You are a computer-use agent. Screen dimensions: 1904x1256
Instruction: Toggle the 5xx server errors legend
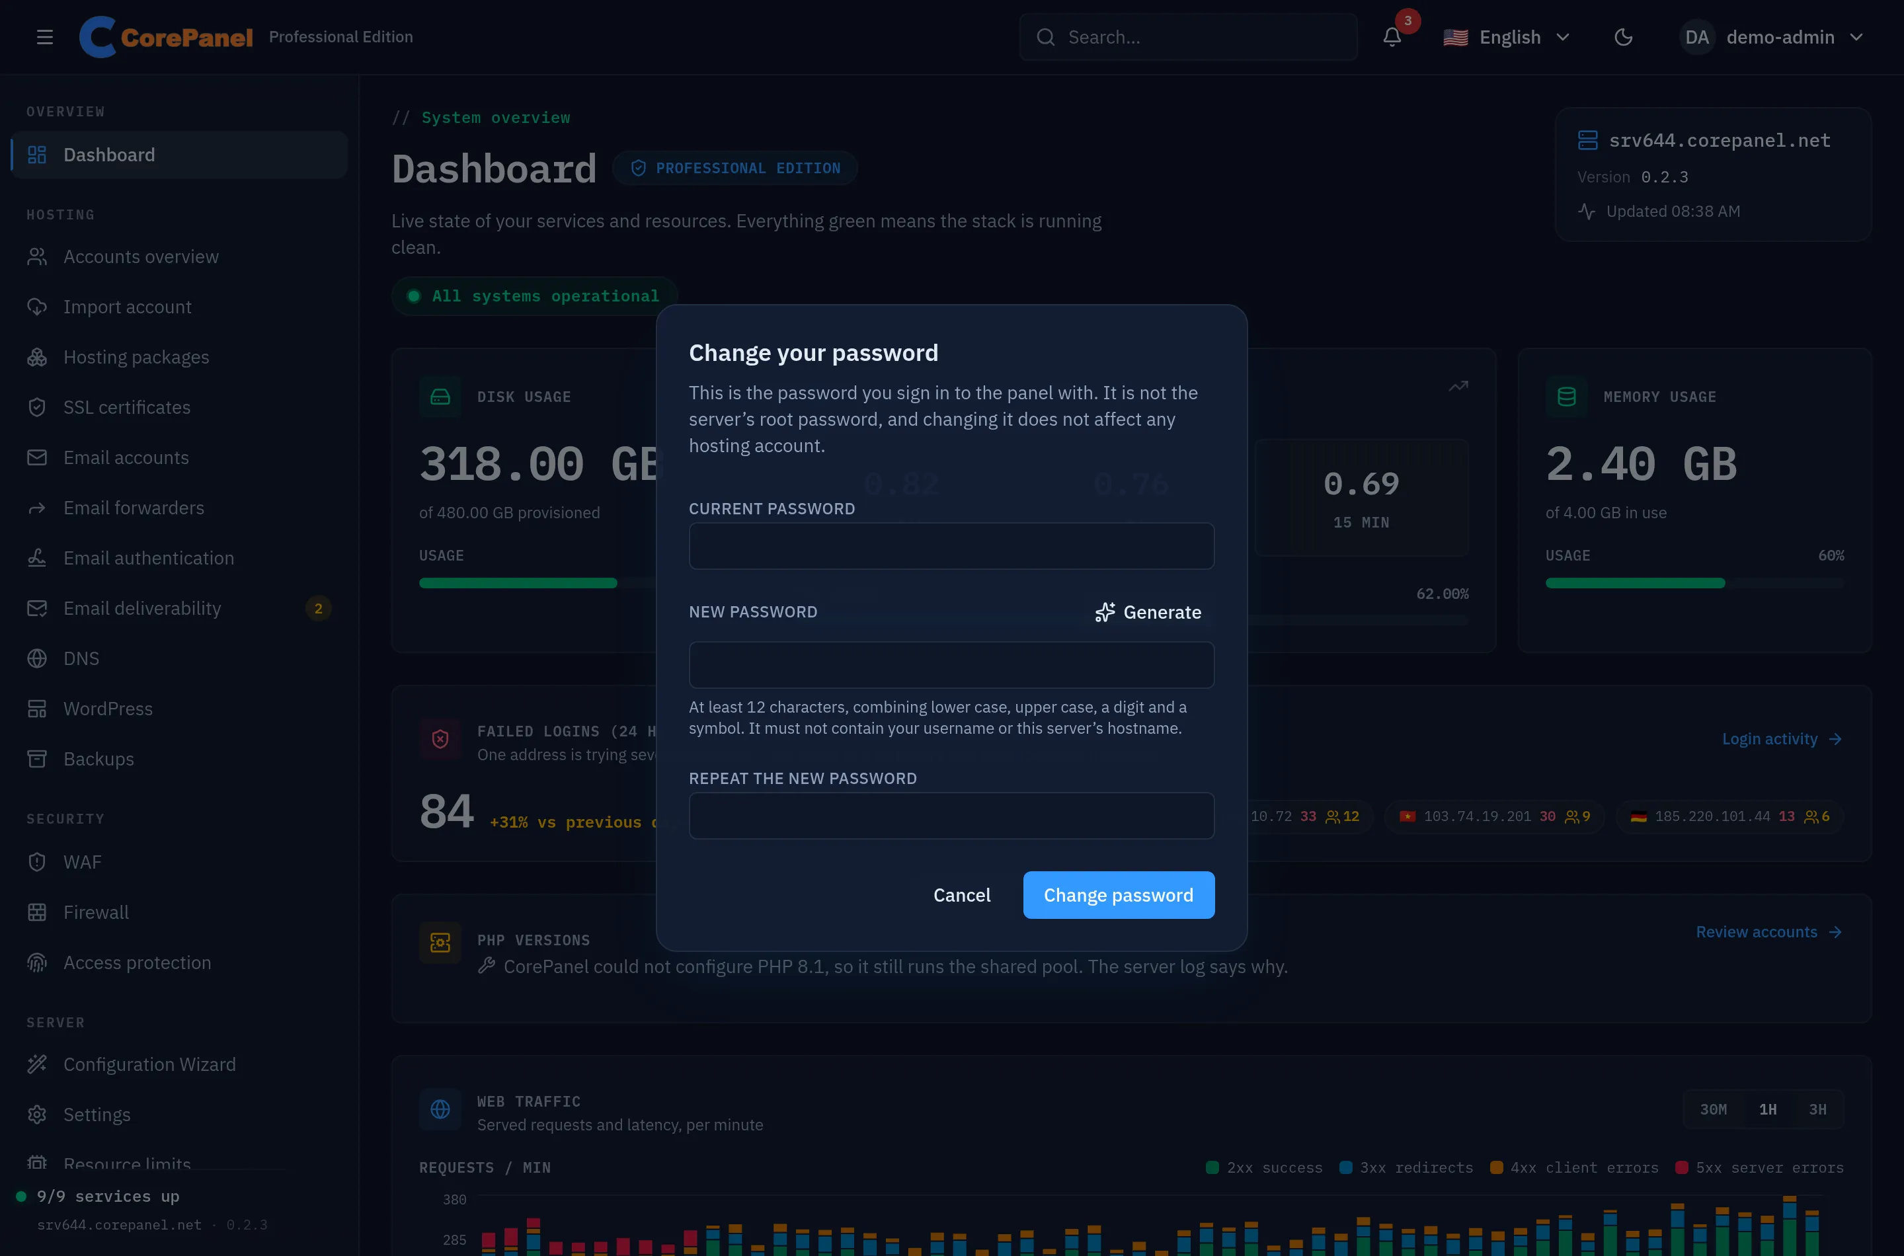tap(1759, 1168)
